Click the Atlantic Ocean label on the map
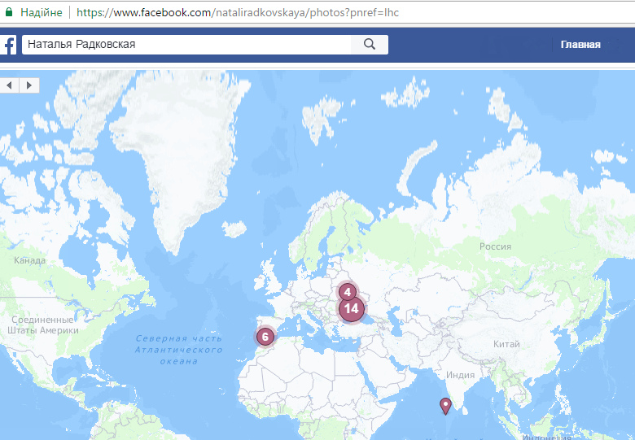 178,350
